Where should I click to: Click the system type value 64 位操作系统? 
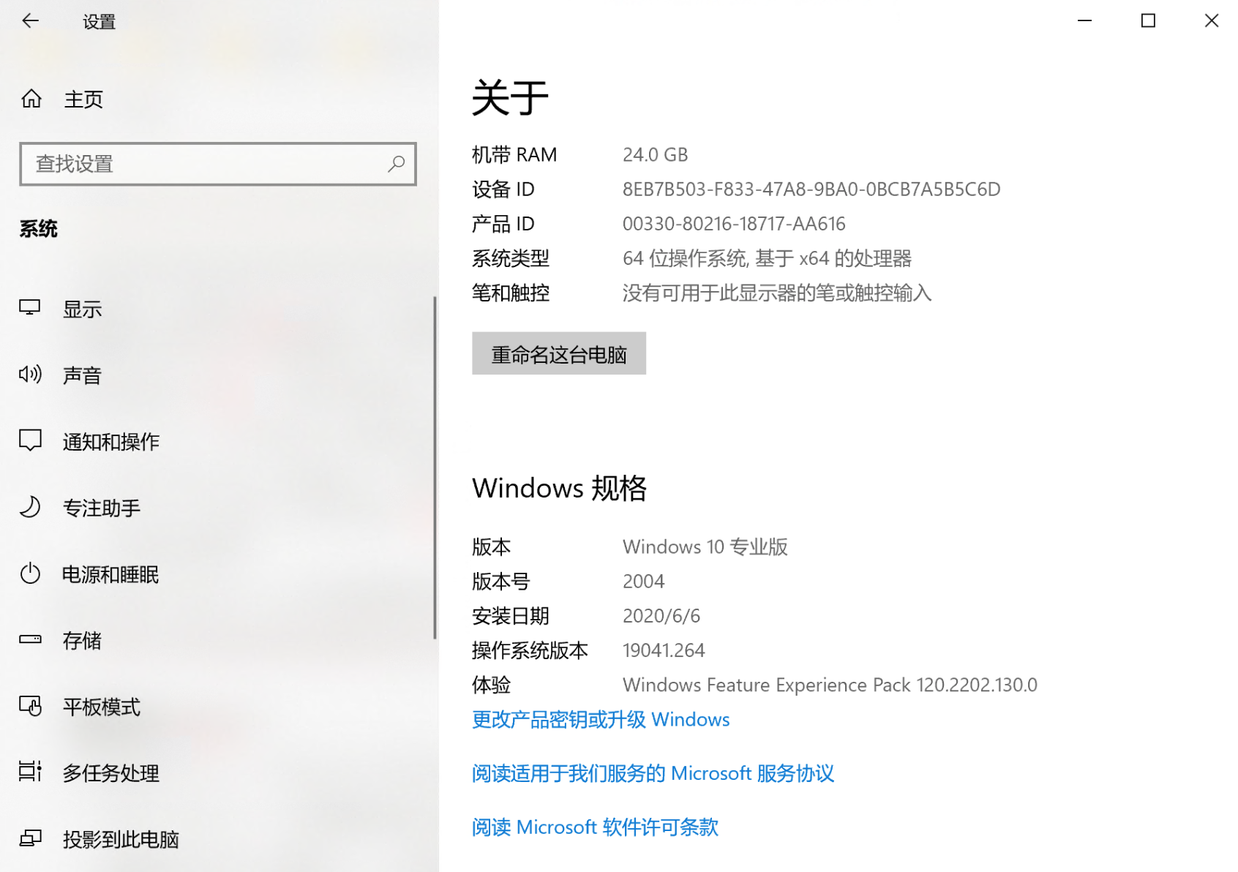click(767, 258)
